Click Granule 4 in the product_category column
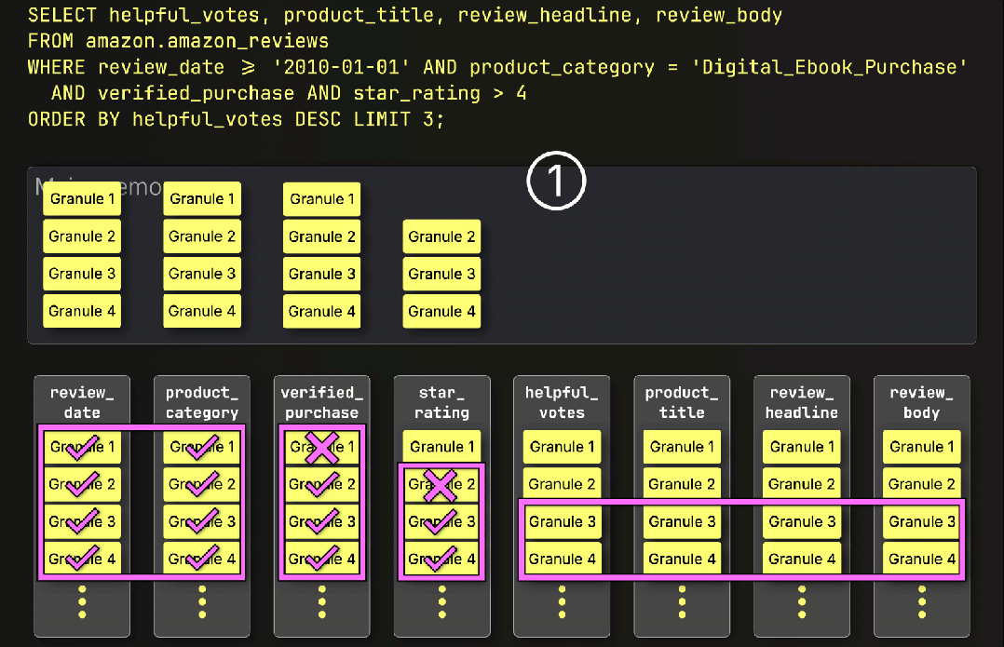1004x647 pixels. click(202, 559)
